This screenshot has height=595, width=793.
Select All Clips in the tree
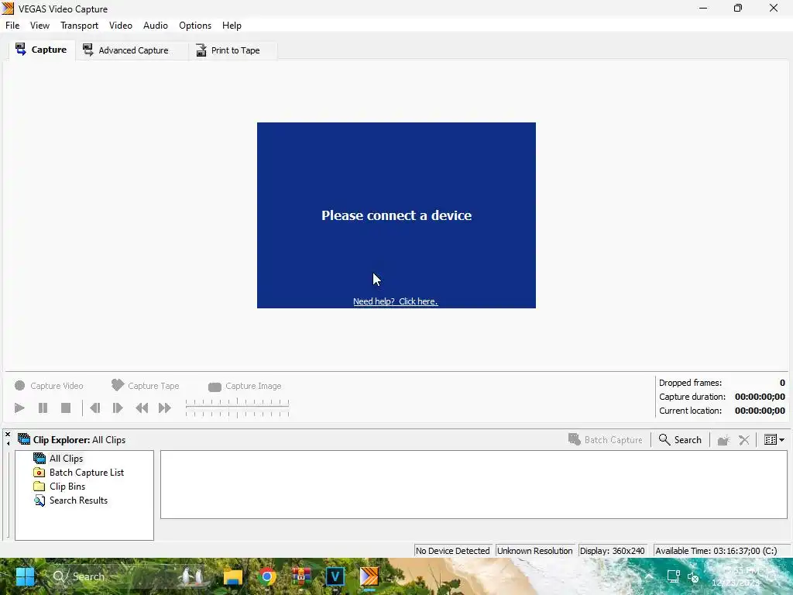[66, 459]
